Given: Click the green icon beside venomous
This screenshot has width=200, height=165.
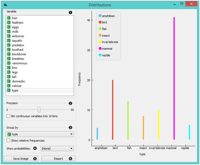Looking at the screenshot, I should [9, 63].
